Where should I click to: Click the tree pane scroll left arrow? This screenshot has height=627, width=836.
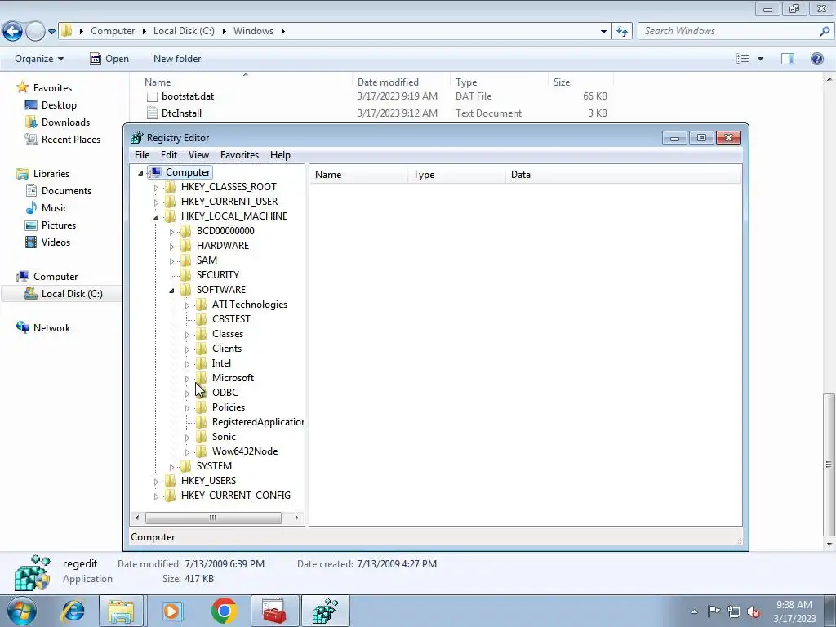coord(137,518)
